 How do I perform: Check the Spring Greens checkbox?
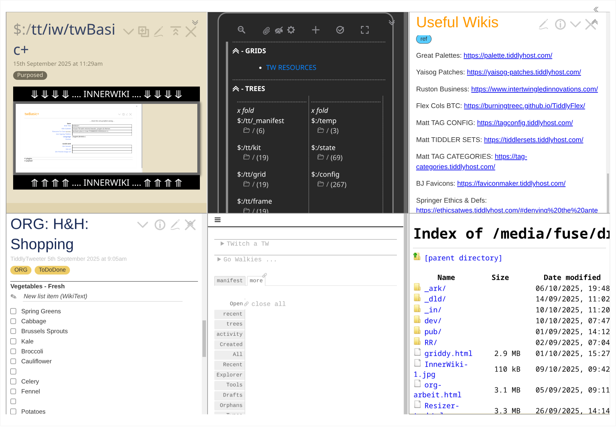[x=13, y=311]
